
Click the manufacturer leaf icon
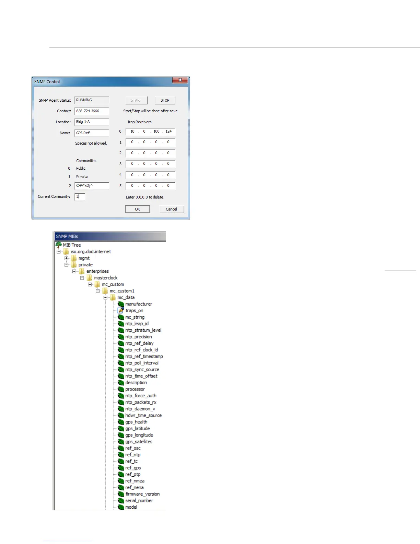(x=121, y=304)
